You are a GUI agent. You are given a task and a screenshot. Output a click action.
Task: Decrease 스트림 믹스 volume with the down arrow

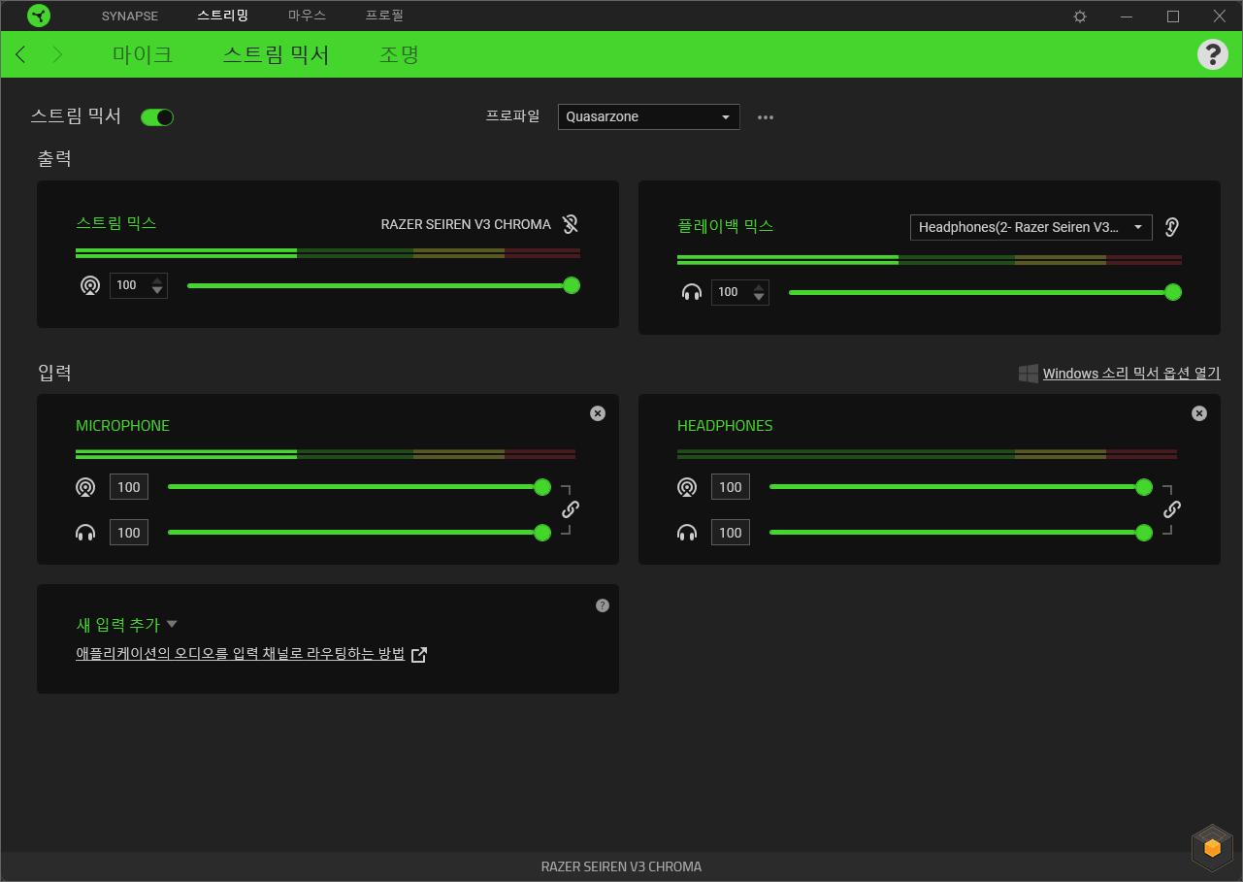pyautogui.click(x=157, y=292)
